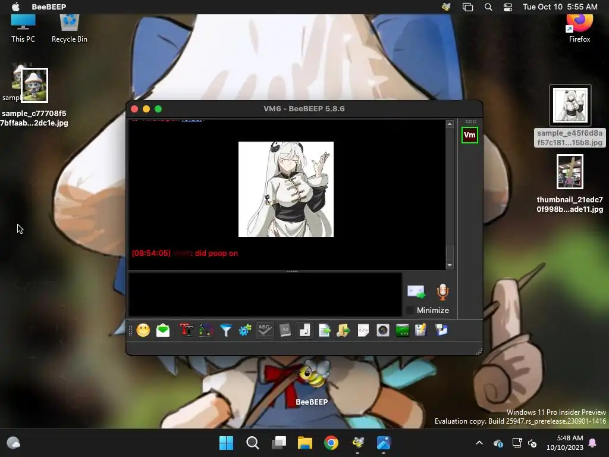Click the green envelope read-messages icon
Image resolution: width=609 pixels, height=457 pixels.
tap(163, 330)
